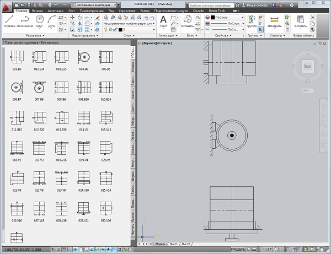Open the layer configuration dropdown

[127, 24]
